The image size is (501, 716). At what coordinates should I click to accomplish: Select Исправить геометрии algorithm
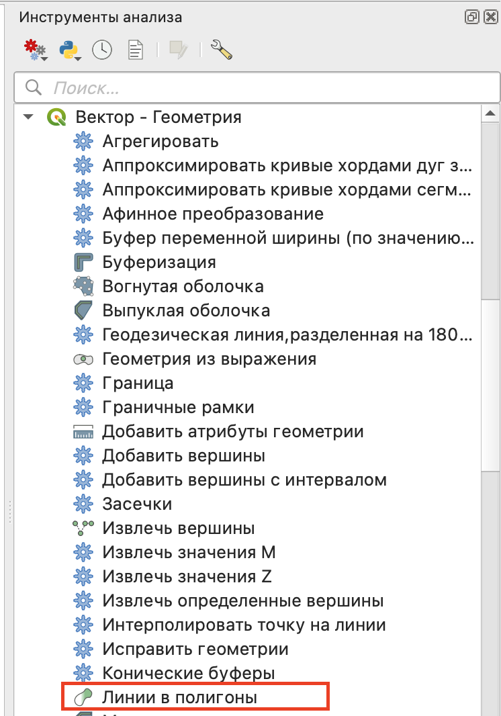pos(195,649)
